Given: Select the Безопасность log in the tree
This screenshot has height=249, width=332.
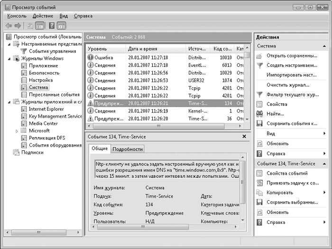Looking at the screenshot, I should pos(44,73).
